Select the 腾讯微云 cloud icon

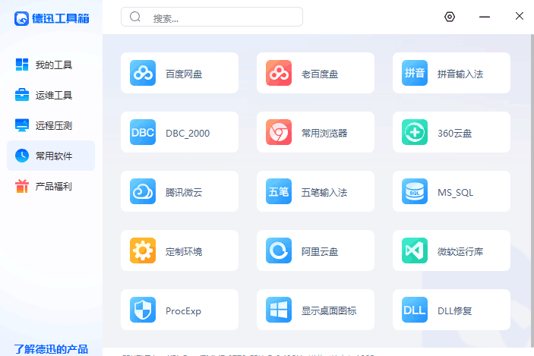coord(143,192)
